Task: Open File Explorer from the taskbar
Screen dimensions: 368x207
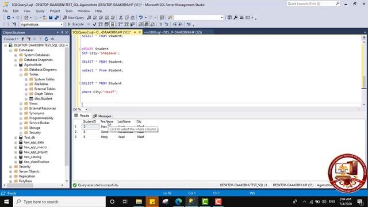Action: point(139,202)
